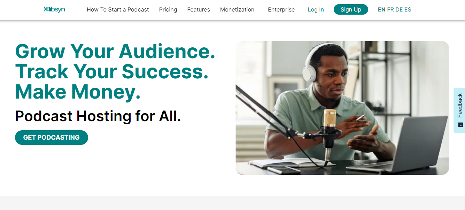
Task: Open the Pricing page
Action: point(168,9)
